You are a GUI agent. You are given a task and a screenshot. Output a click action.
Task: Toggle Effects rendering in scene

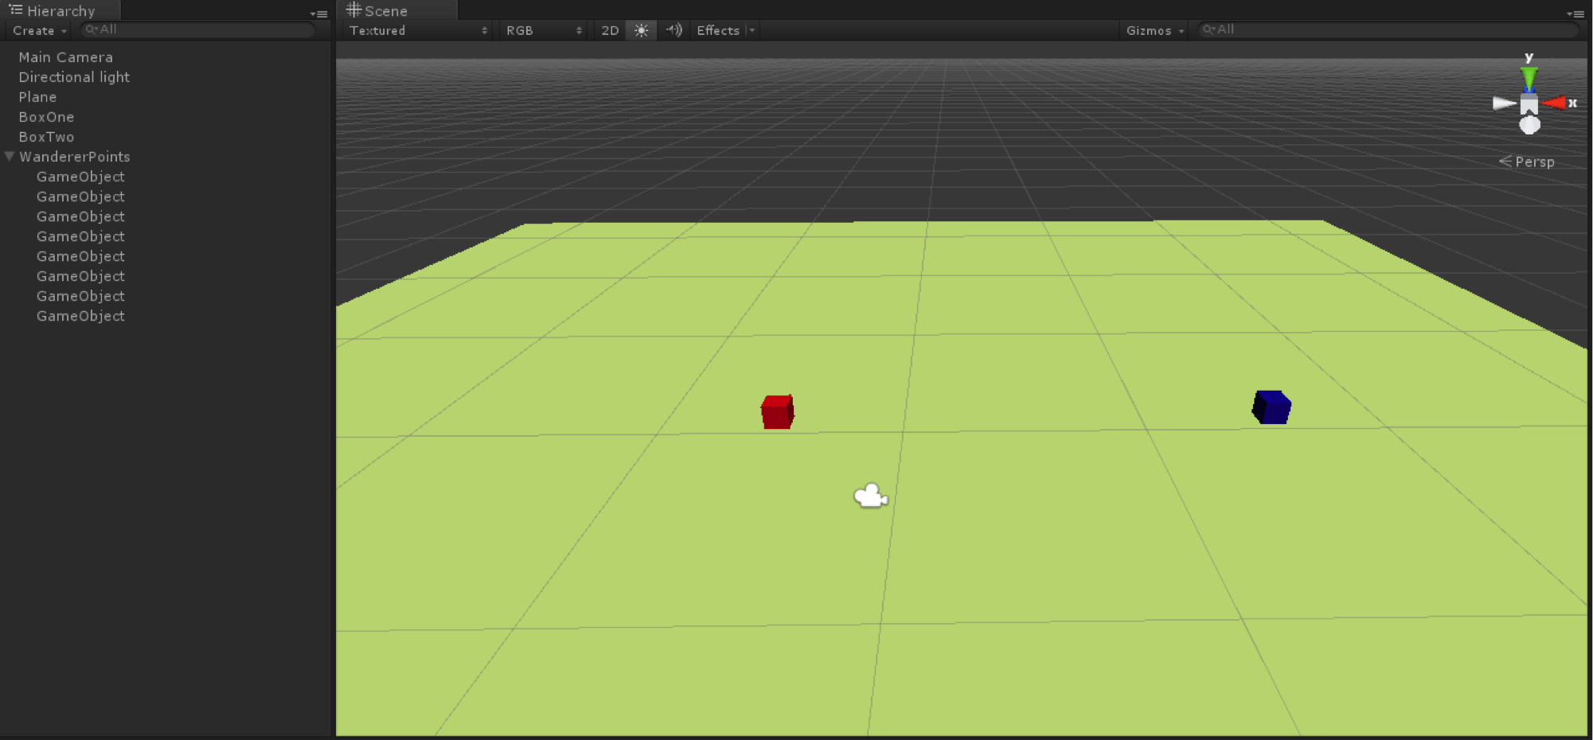(x=717, y=30)
